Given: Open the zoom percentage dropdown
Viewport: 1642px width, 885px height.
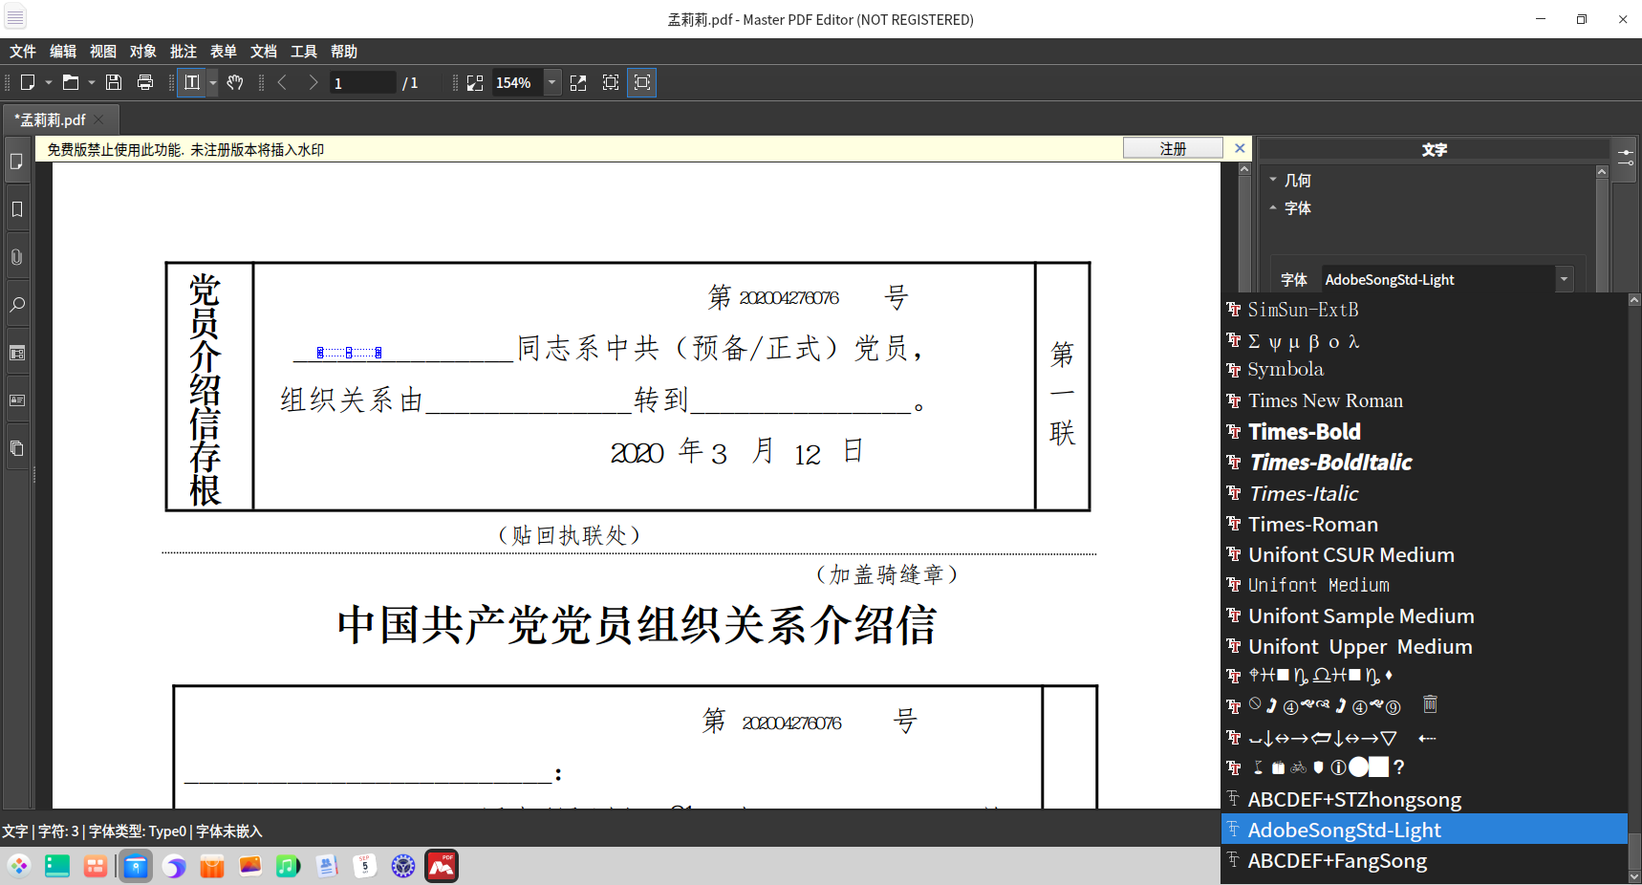Looking at the screenshot, I should [x=551, y=82].
